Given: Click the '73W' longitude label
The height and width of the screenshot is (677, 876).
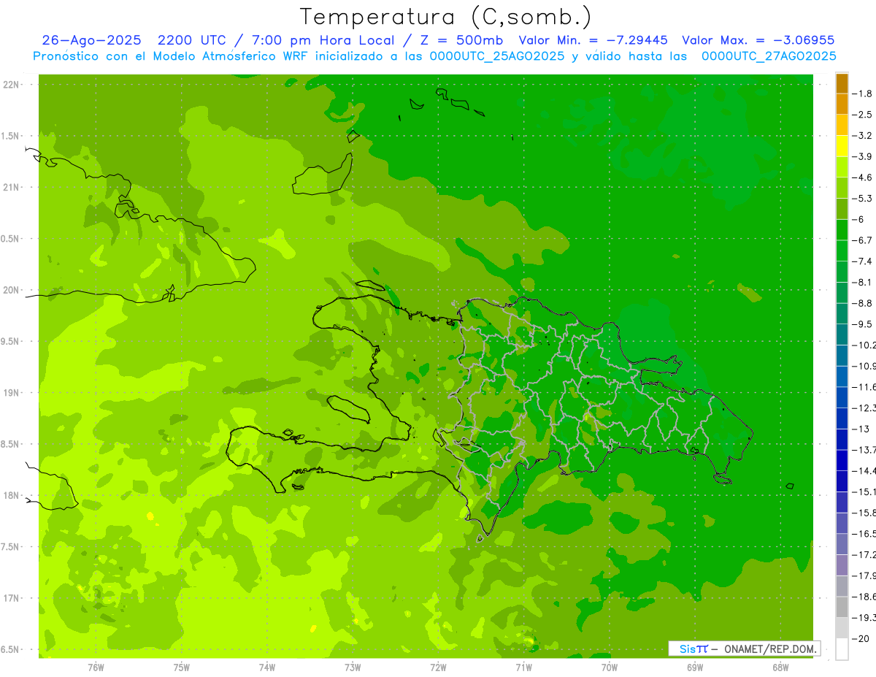Looking at the screenshot, I should [x=353, y=668].
